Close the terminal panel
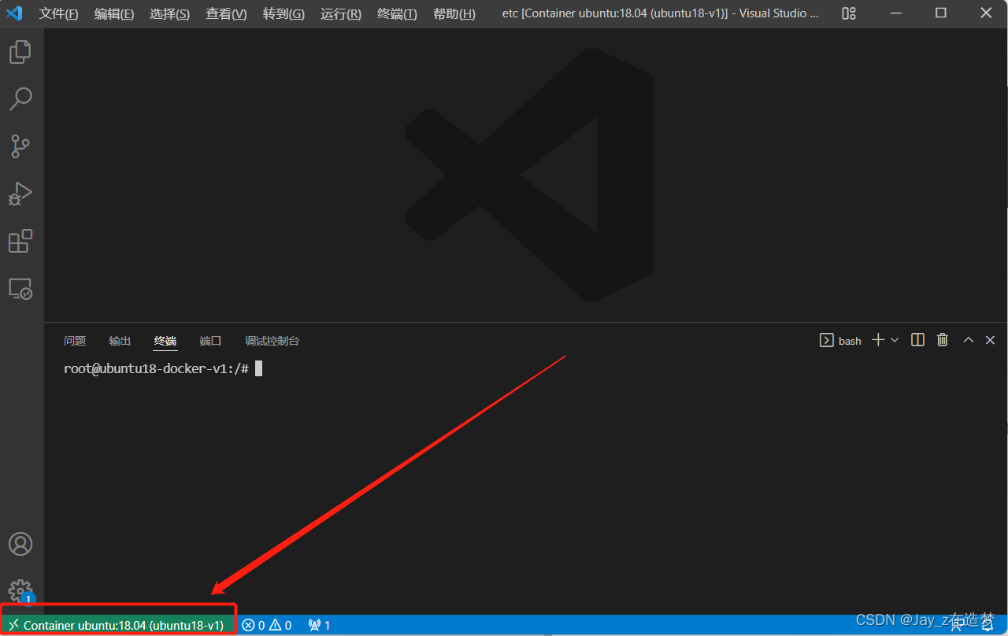This screenshot has width=1008, height=636. (x=991, y=340)
